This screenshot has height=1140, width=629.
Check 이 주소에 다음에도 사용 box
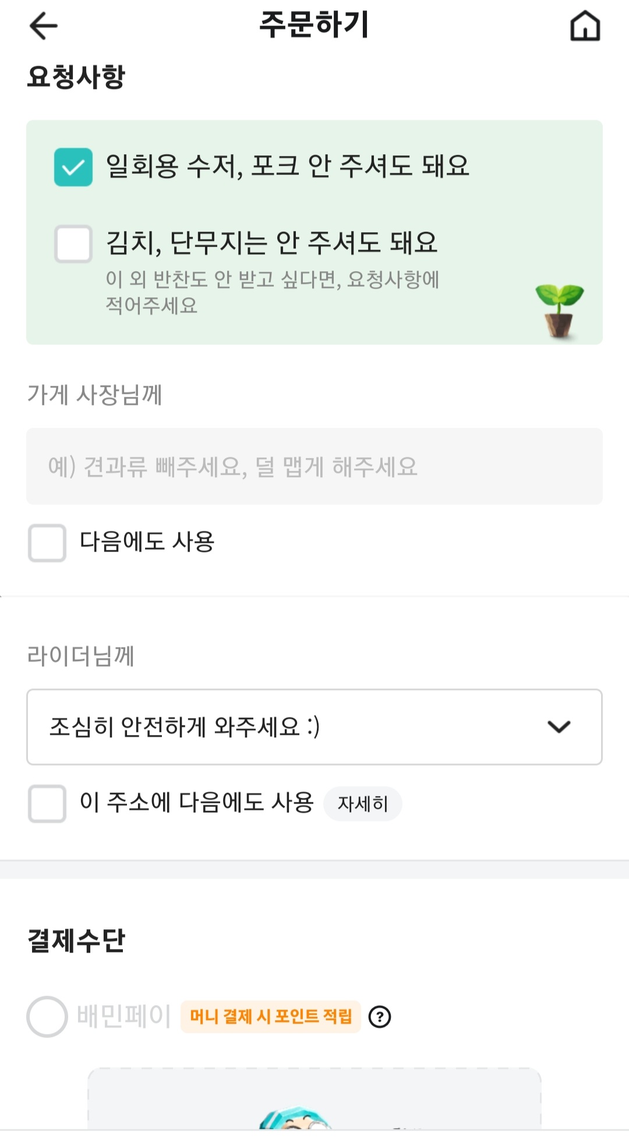[47, 804]
